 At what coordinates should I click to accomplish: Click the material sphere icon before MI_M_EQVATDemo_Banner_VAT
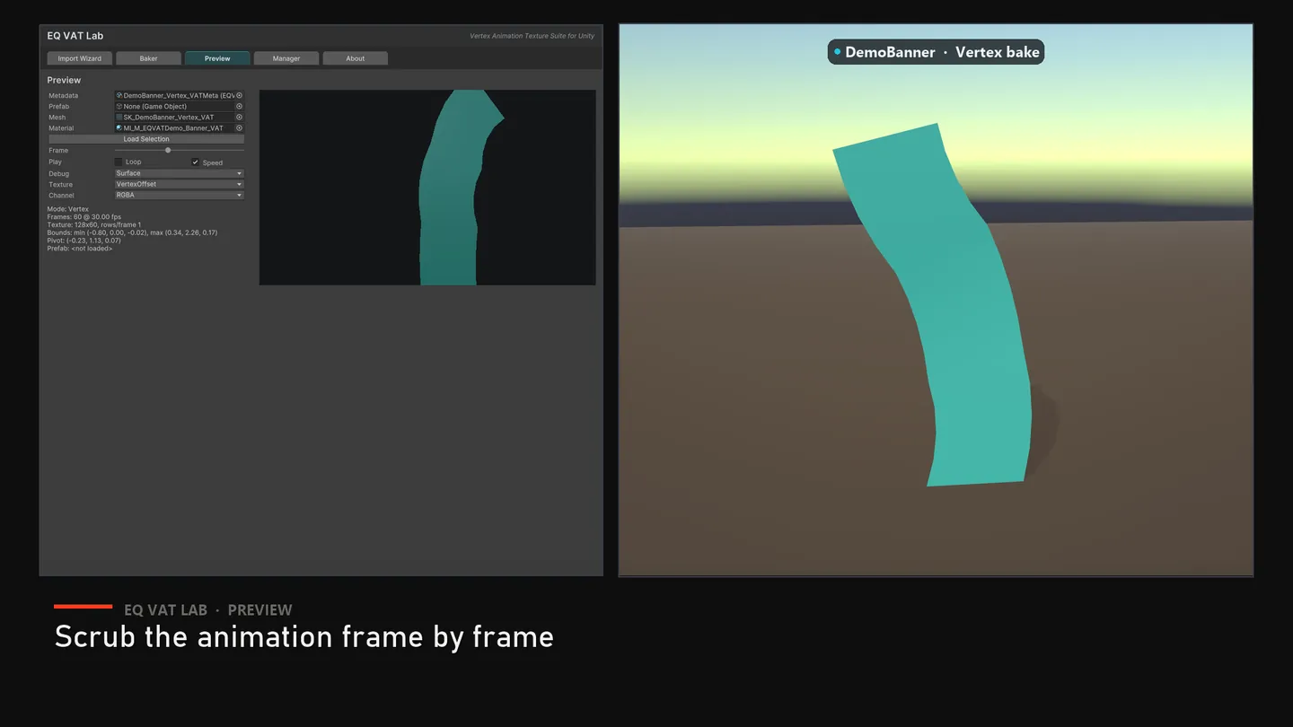pyautogui.click(x=119, y=127)
